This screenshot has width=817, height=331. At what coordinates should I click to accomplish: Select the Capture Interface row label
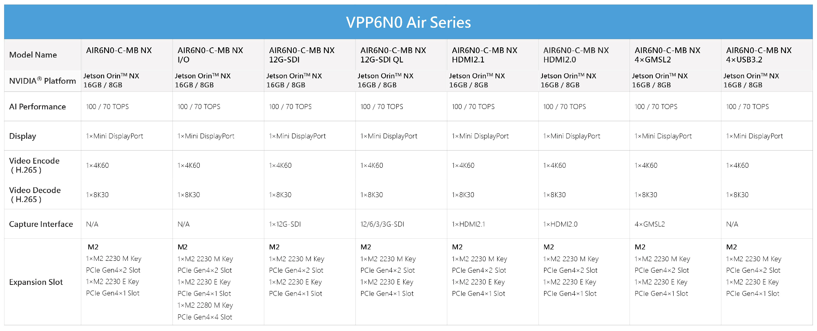coord(41,224)
